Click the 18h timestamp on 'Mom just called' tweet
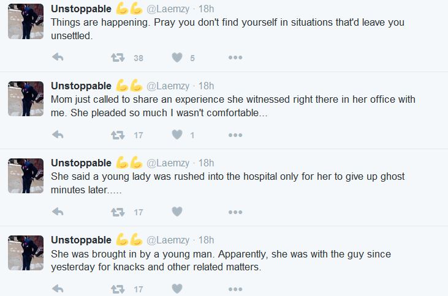This screenshot has width=448, height=296. (207, 86)
